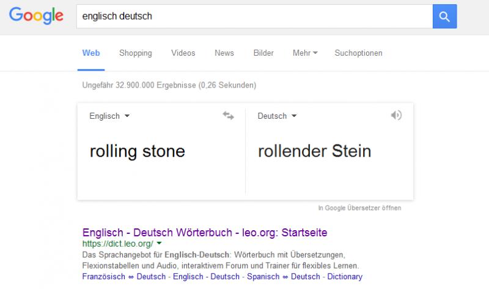Open the Französisch ⇔ Deutsch sitelink
Image resolution: width=489 pixels, height=289 pixels.
coord(124,277)
